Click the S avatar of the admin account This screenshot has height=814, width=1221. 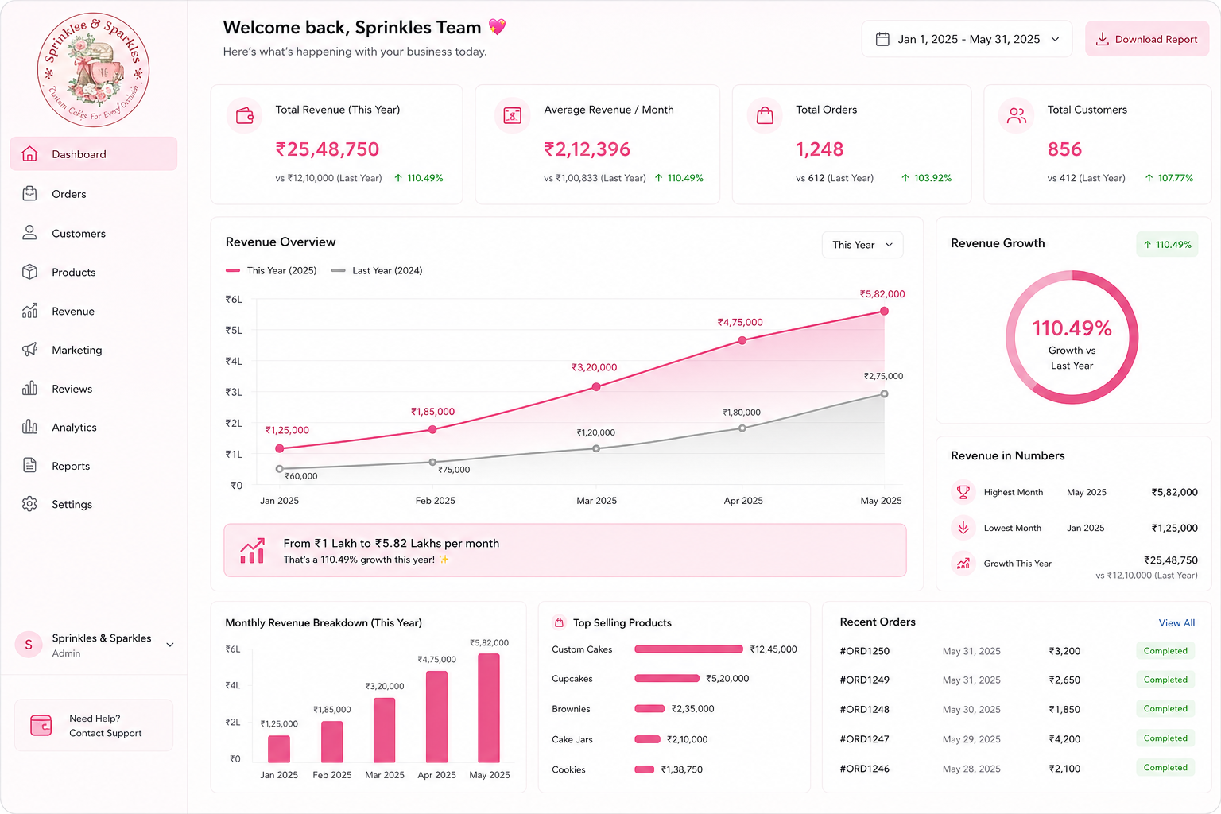(29, 645)
